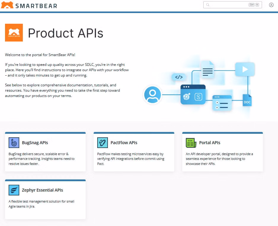Click the magnifying glass search icon
278x226 pixels.
click(x=208, y=5)
